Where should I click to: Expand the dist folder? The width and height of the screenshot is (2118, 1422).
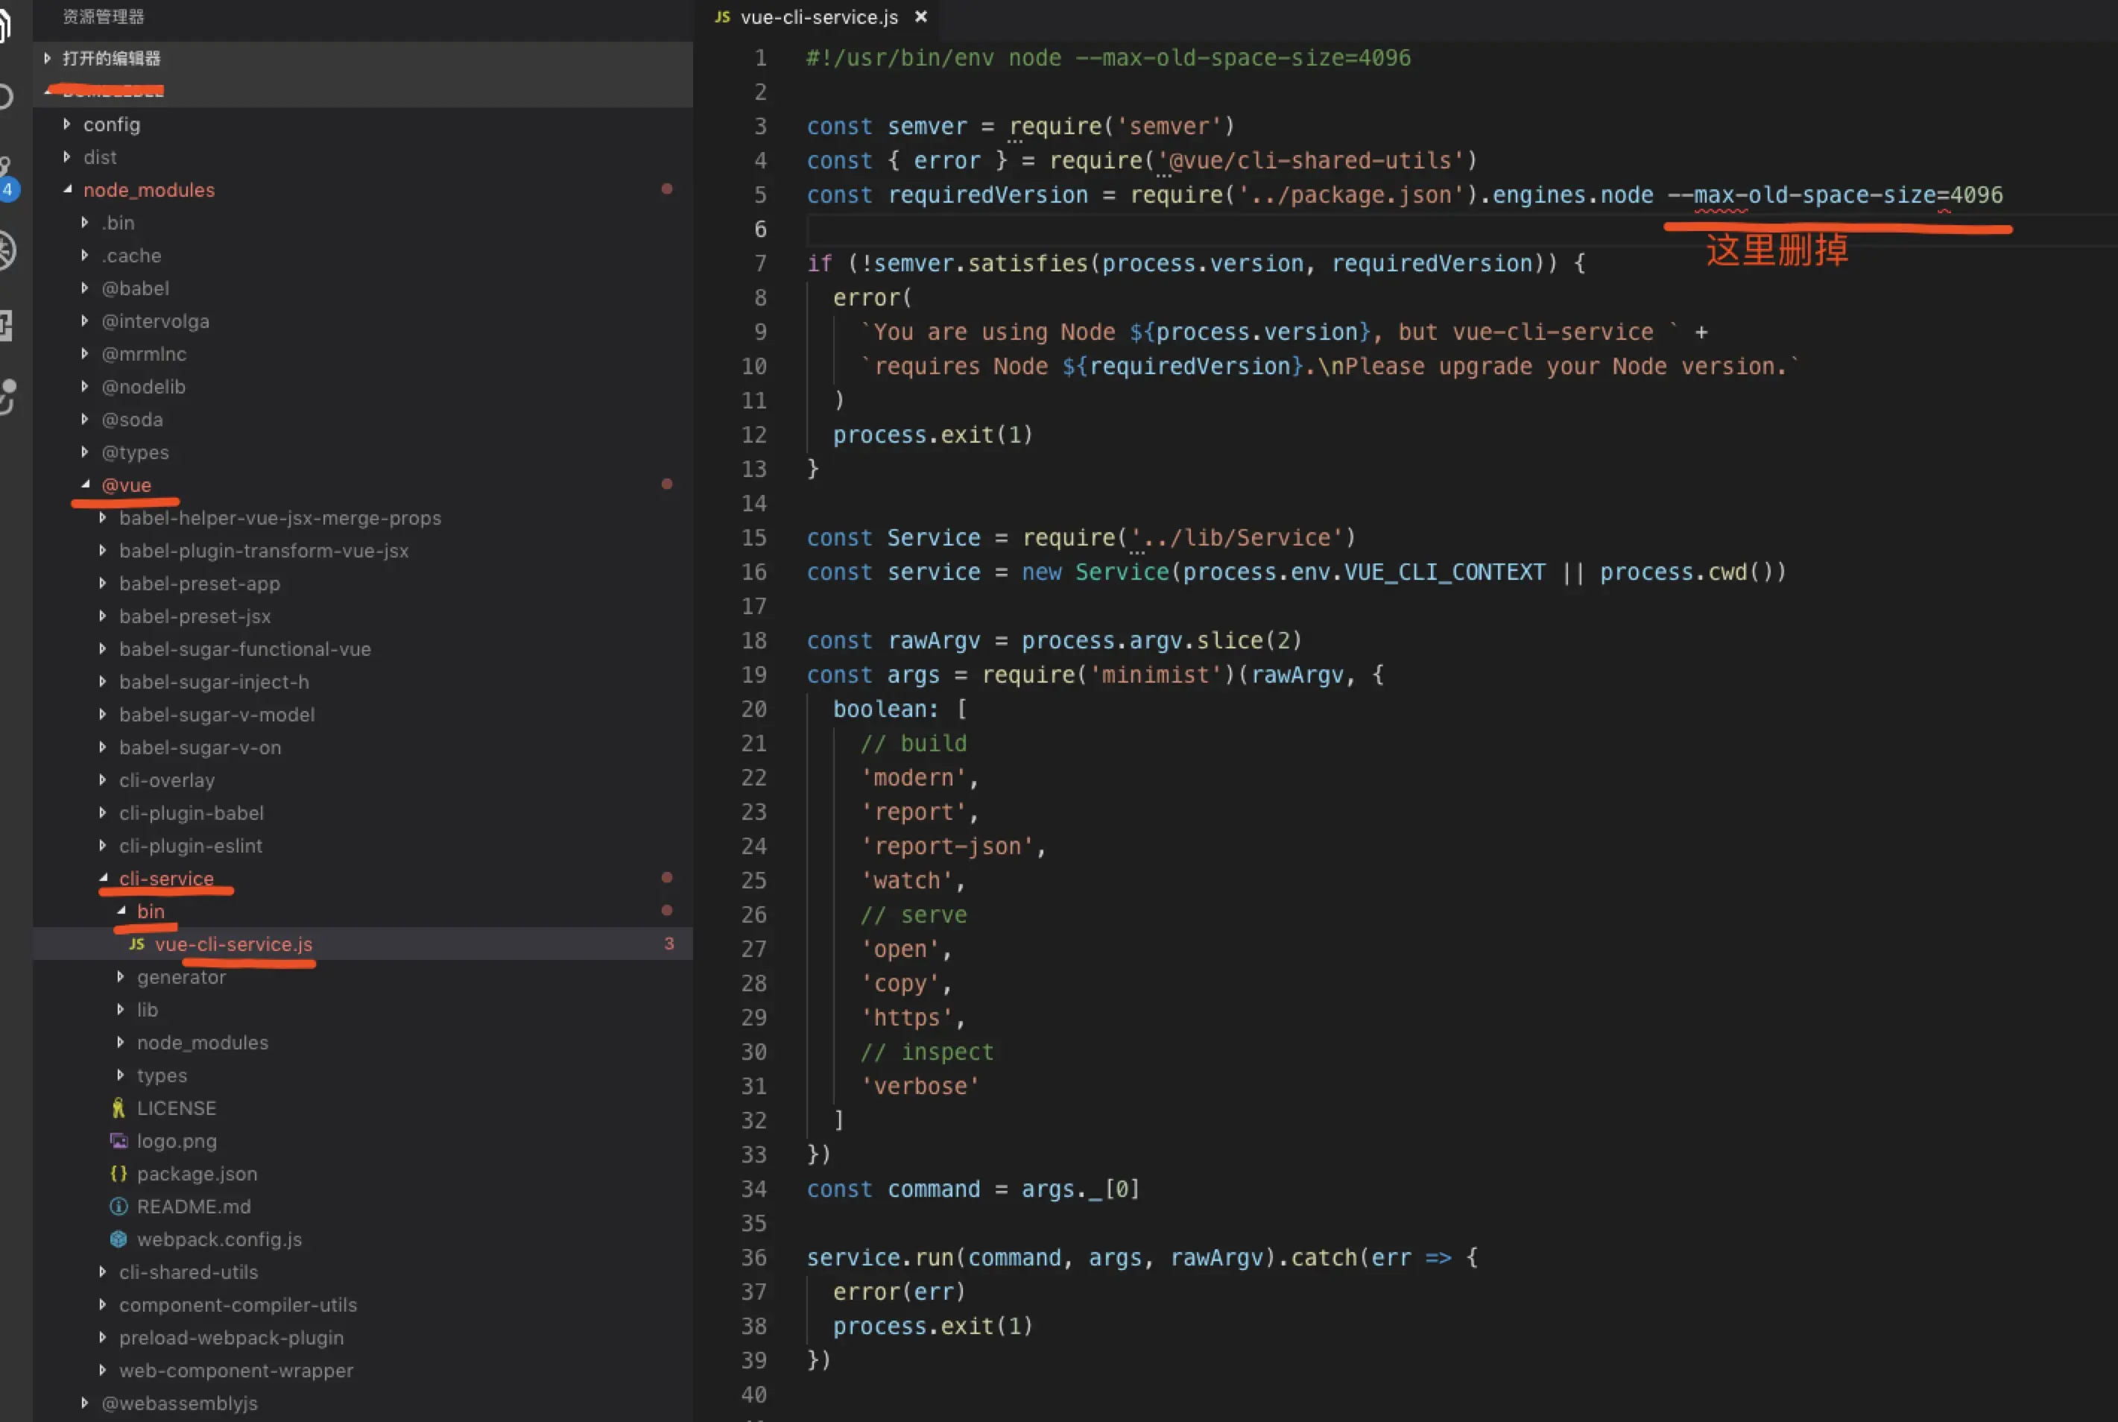[x=363, y=157]
